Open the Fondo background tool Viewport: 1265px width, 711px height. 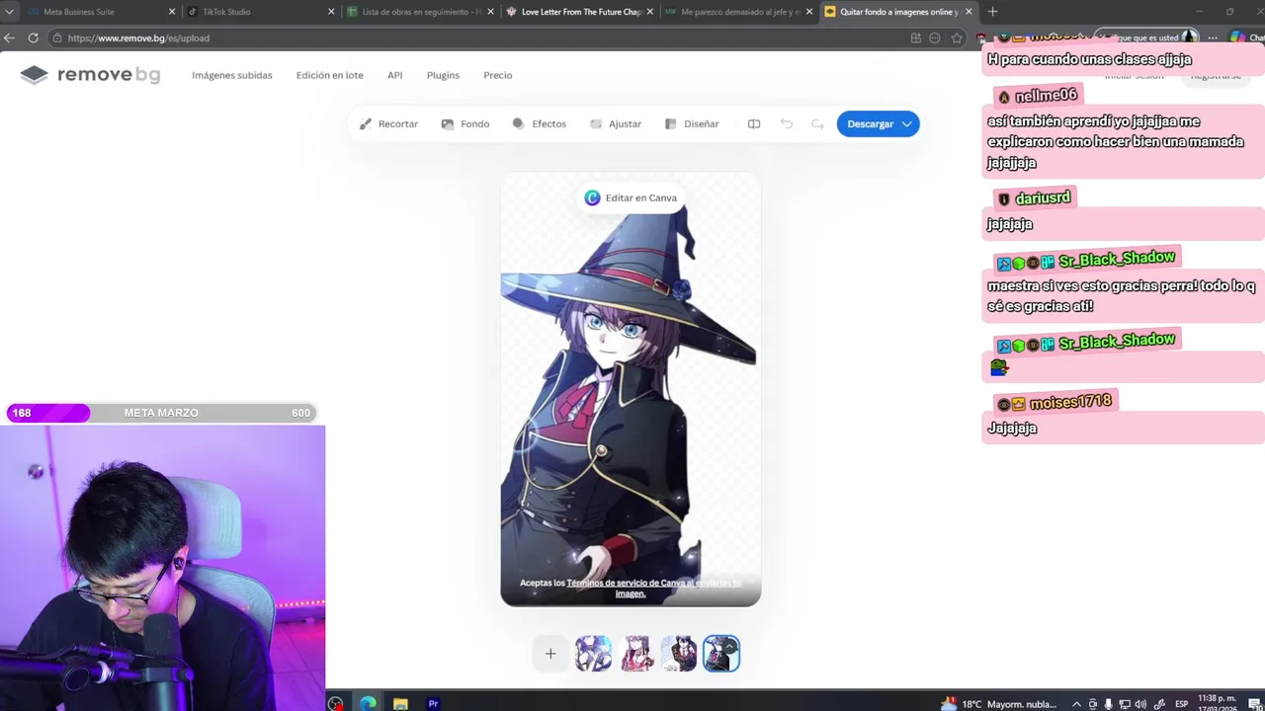point(464,123)
